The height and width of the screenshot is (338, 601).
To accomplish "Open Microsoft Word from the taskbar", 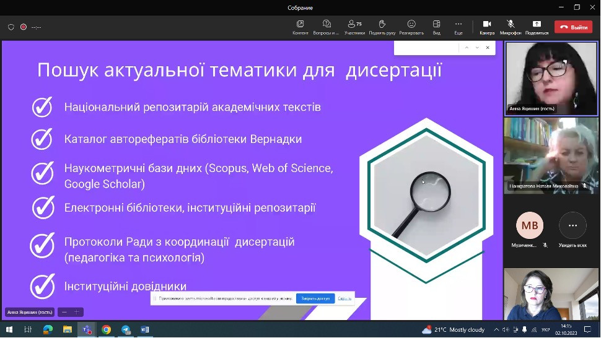I will click(145, 329).
